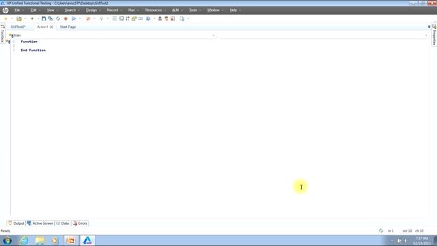This screenshot has width=437, height=246.
Task: Click the parameters toolbar icon
Action: [x=128, y=18]
